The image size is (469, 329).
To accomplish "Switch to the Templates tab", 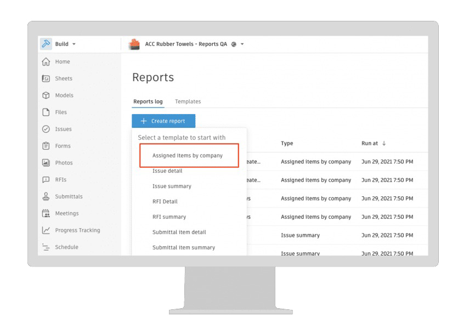I will click(188, 101).
